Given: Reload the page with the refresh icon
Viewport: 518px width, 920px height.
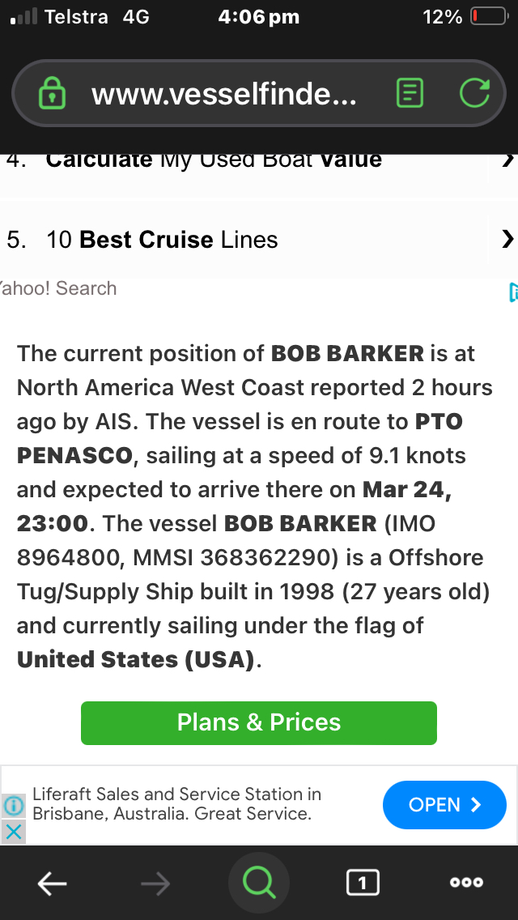Looking at the screenshot, I should click(x=474, y=94).
